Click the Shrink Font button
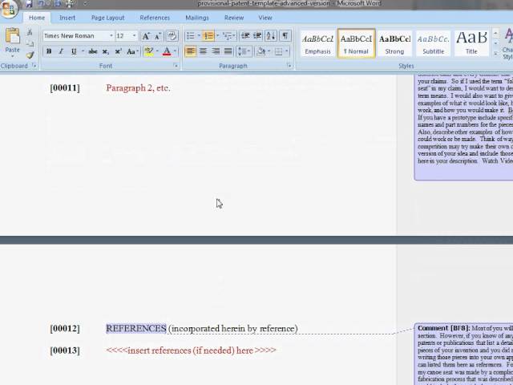Viewport: 513px width, 385px height. coord(158,36)
